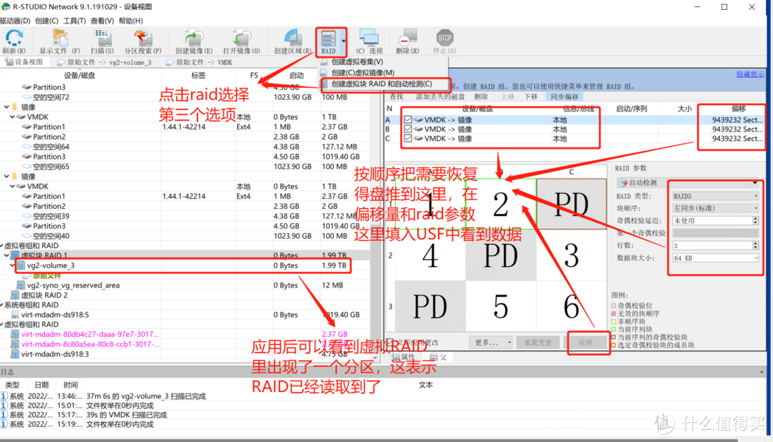Uncheck row C VMDK -> 镜像 checkbox
The image size is (773, 442).
[x=408, y=139]
